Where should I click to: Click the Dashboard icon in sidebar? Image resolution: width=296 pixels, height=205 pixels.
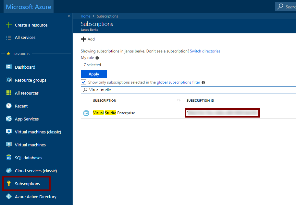coord(9,67)
